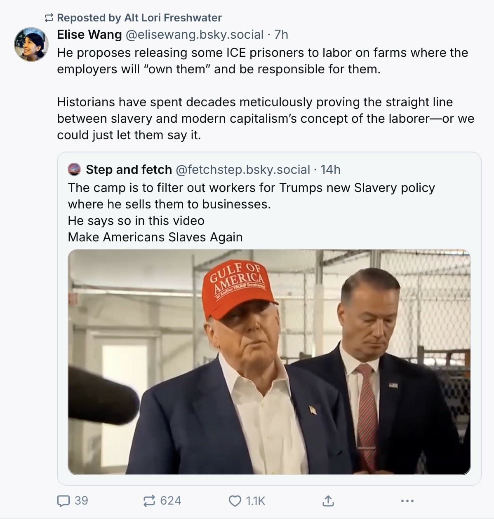This screenshot has height=519, width=494.
Task: Click the 1.1K likes count
Action: coord(256,501)
